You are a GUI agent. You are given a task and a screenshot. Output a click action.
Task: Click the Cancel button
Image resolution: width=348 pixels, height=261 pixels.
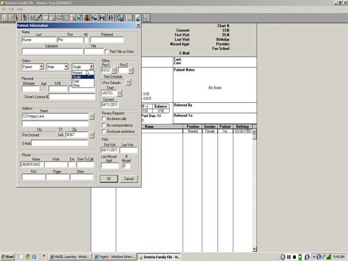tap(129, 179)
